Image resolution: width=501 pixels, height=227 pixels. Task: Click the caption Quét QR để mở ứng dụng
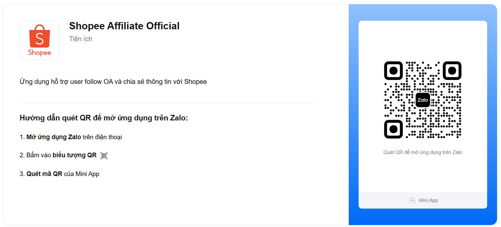pyautogui.click(x=423, y=152)
